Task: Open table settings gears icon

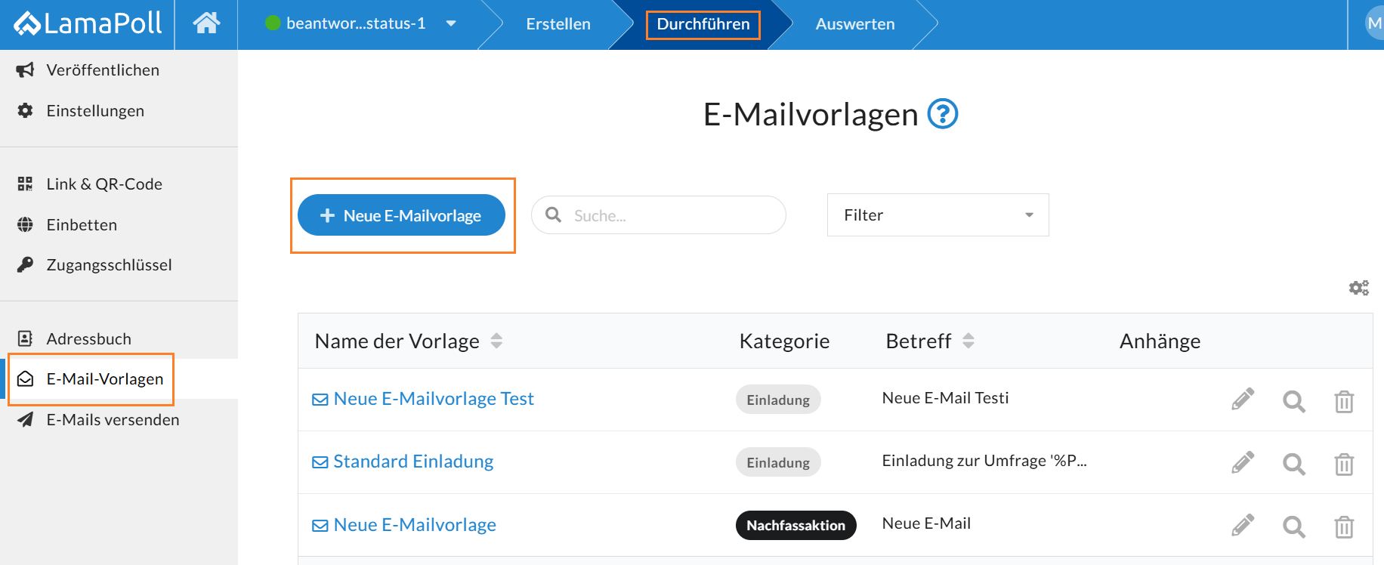Action: (x=1359, y=288)
